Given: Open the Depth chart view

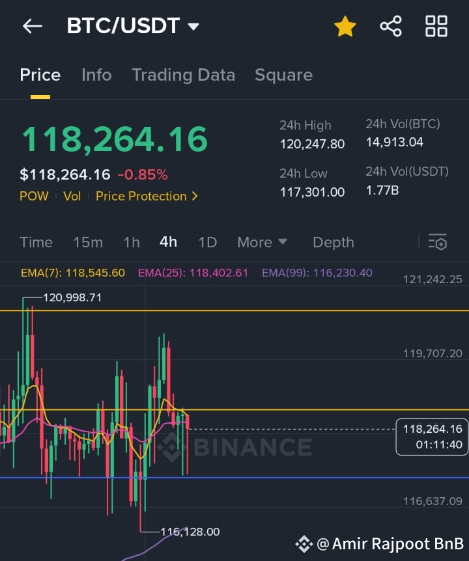Looking at the screenshot, I should (x=334, y=242).
